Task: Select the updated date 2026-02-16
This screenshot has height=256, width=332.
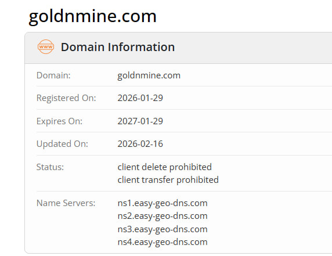Action: (x=140, y=144)
